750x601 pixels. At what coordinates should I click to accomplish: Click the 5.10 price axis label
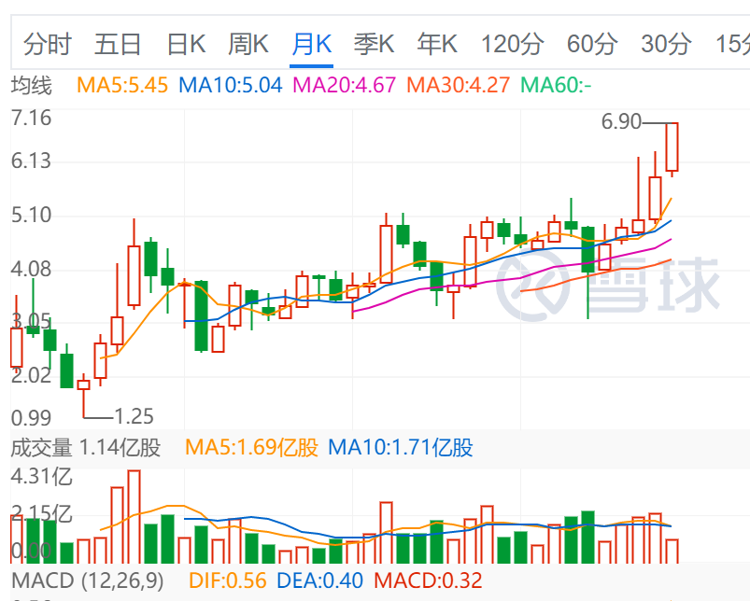[x=31, y=215]
